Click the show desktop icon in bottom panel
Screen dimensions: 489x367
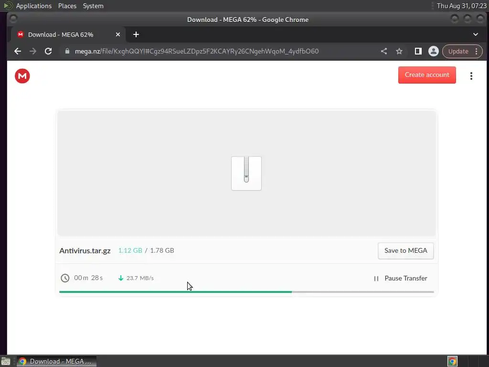[x=6, y=362]
